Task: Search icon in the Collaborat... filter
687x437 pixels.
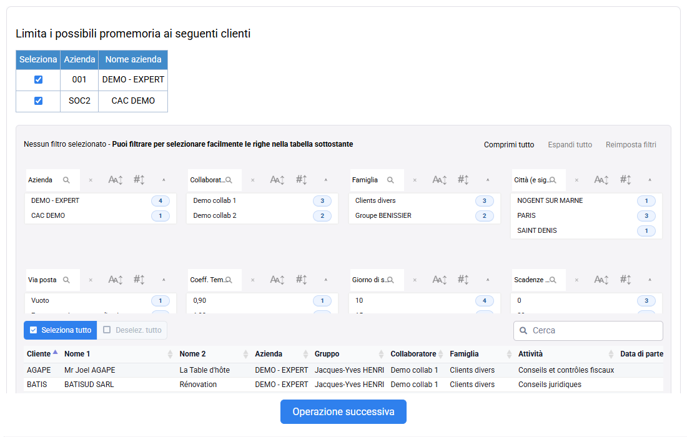Action: click(229, 180)
